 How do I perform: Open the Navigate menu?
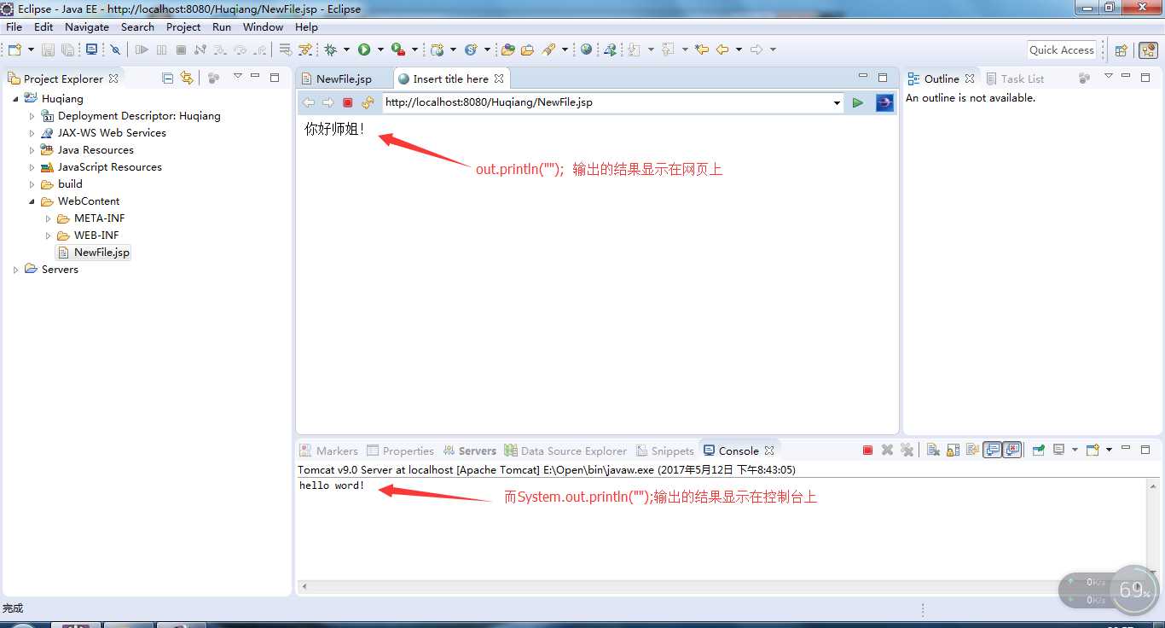[x=87, y=26]
